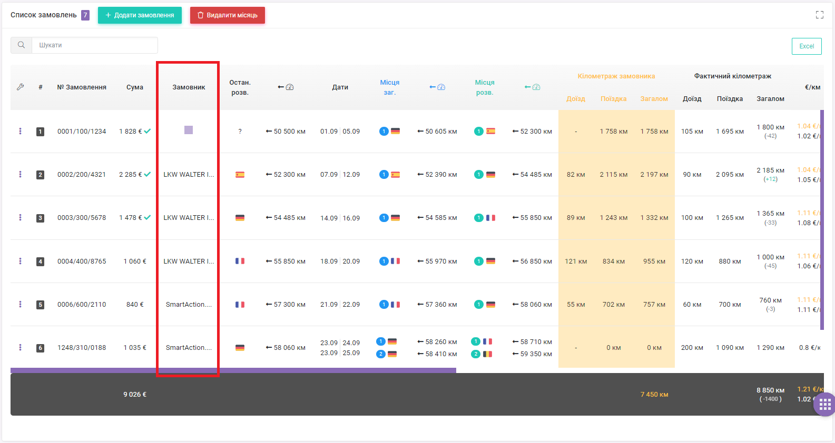The height and width of the screenshot is (443, 835).
Task: Click the magnifier search icon
Action: 21,45
